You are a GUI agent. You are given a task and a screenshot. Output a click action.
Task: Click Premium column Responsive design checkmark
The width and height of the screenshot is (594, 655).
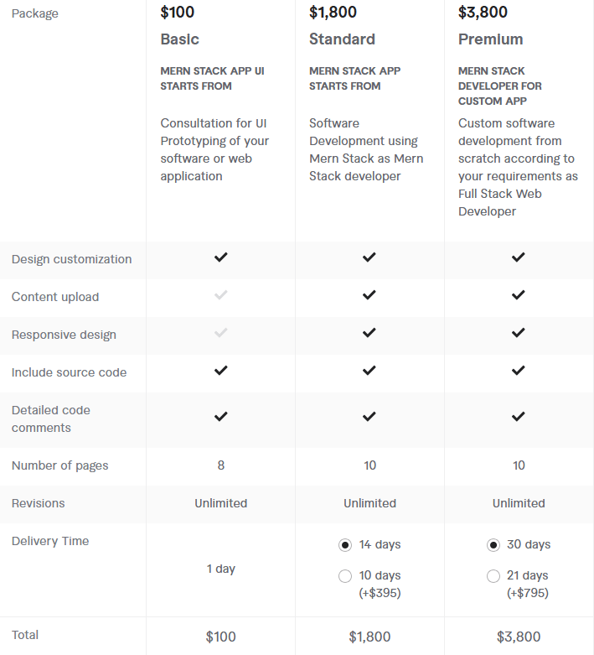coord(519,333)
